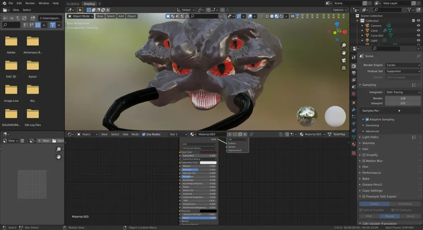Open the Object Mode dropdown
This screenshot has height=230, width=423.
tap(81, 16)
